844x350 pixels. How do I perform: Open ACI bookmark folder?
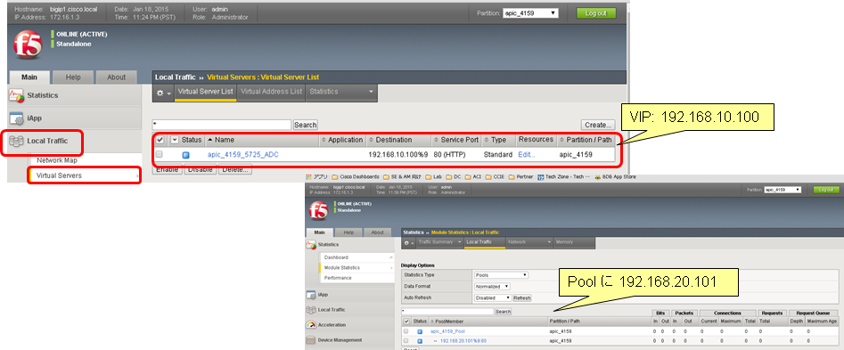click(x=473, y=176)
